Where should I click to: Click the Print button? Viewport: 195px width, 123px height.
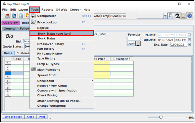(x=42, y=117)
